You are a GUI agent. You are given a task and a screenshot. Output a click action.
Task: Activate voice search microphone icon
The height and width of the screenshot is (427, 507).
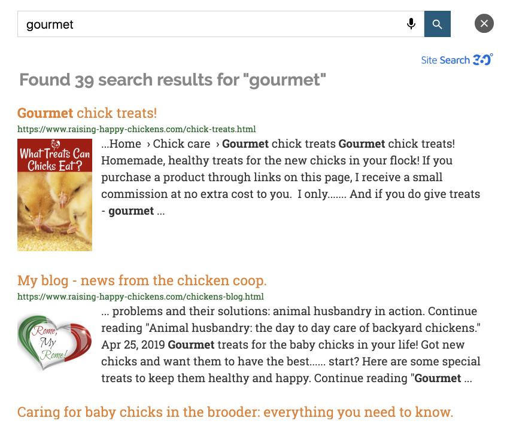[x=411, y=24]
